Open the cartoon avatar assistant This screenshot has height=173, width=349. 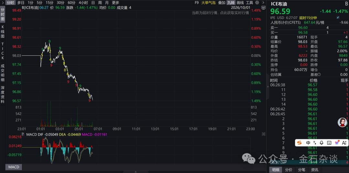(x=342, y=122)
